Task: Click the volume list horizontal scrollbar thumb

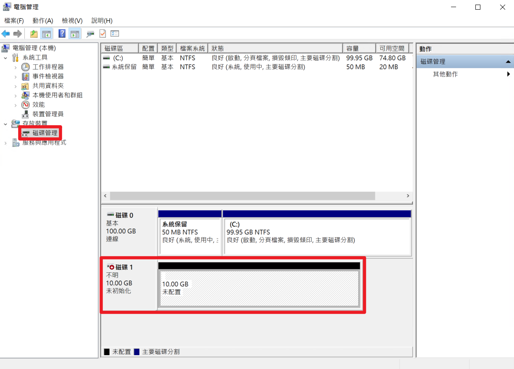Action: [242, 196]
